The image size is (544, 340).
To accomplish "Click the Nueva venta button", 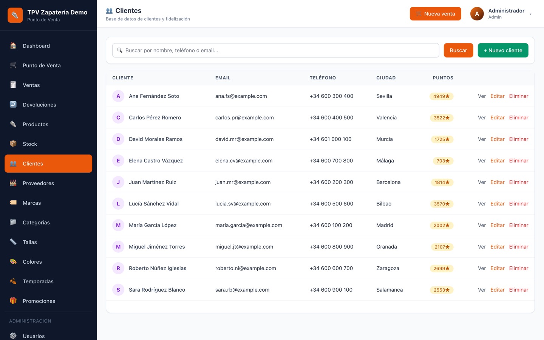I will (435, 14).
